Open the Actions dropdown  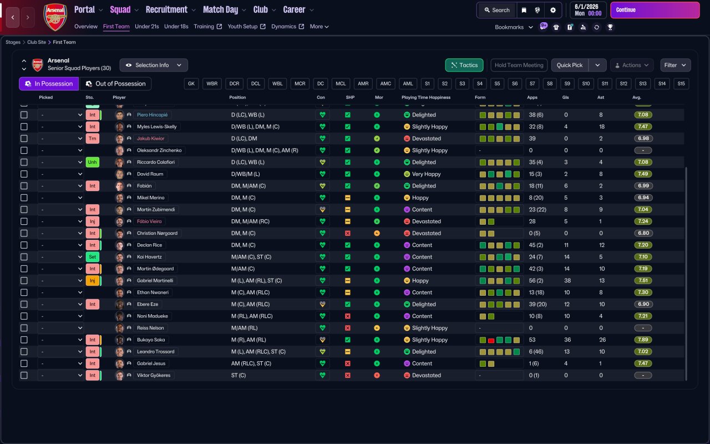coord(632,65)
